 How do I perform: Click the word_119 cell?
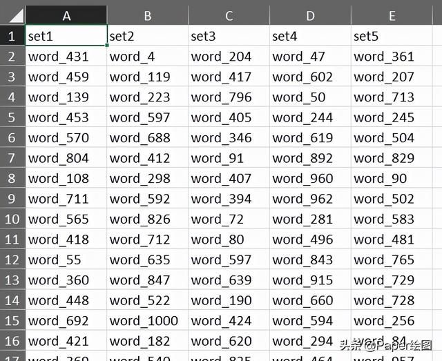(x=147, y=76)
